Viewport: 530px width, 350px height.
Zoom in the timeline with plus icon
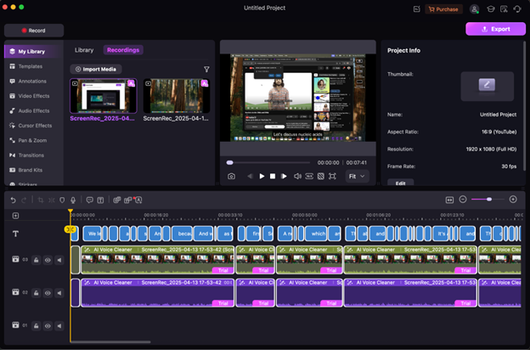tap(513, 200)
